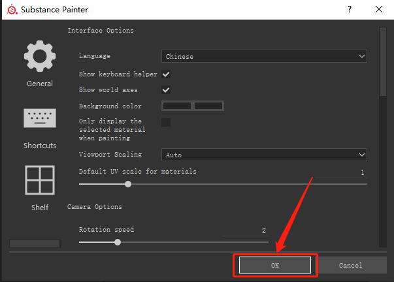This screenshot has width=394, height=282.
Task: Click the question mark help button
Action: coord(350,10)
